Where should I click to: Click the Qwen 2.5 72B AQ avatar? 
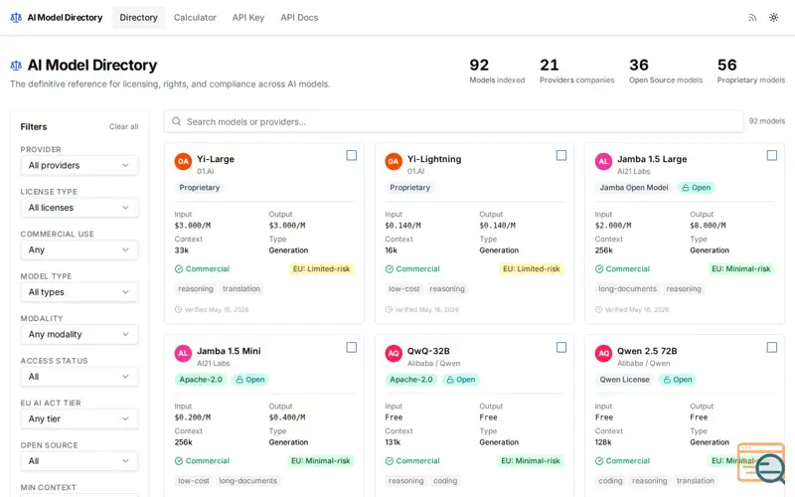[x=603, y=354]
